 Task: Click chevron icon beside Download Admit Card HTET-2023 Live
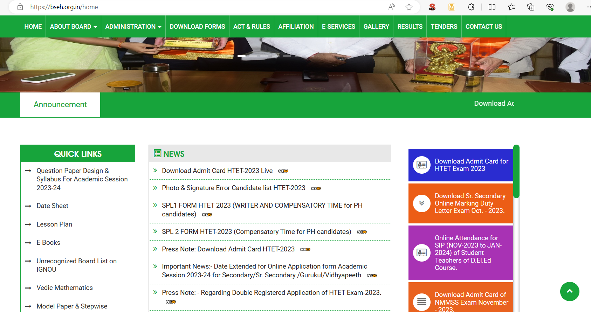[x=155, y=171]
